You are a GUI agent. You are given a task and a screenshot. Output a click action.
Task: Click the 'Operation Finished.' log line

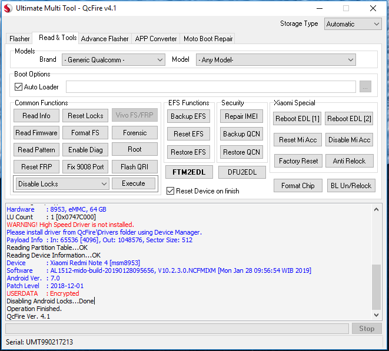click(34, 309)
